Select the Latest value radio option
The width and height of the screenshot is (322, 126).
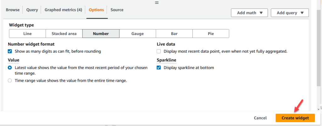pos(10,68)
